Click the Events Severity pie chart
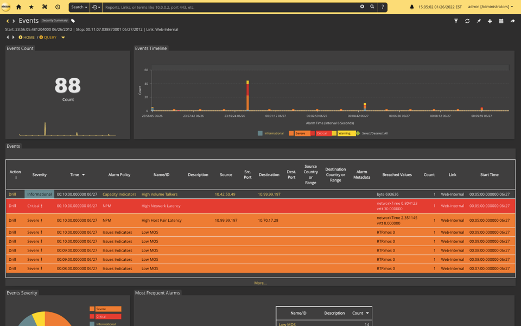The width and height of the screenshot is (521, 326). coord(45,319)
